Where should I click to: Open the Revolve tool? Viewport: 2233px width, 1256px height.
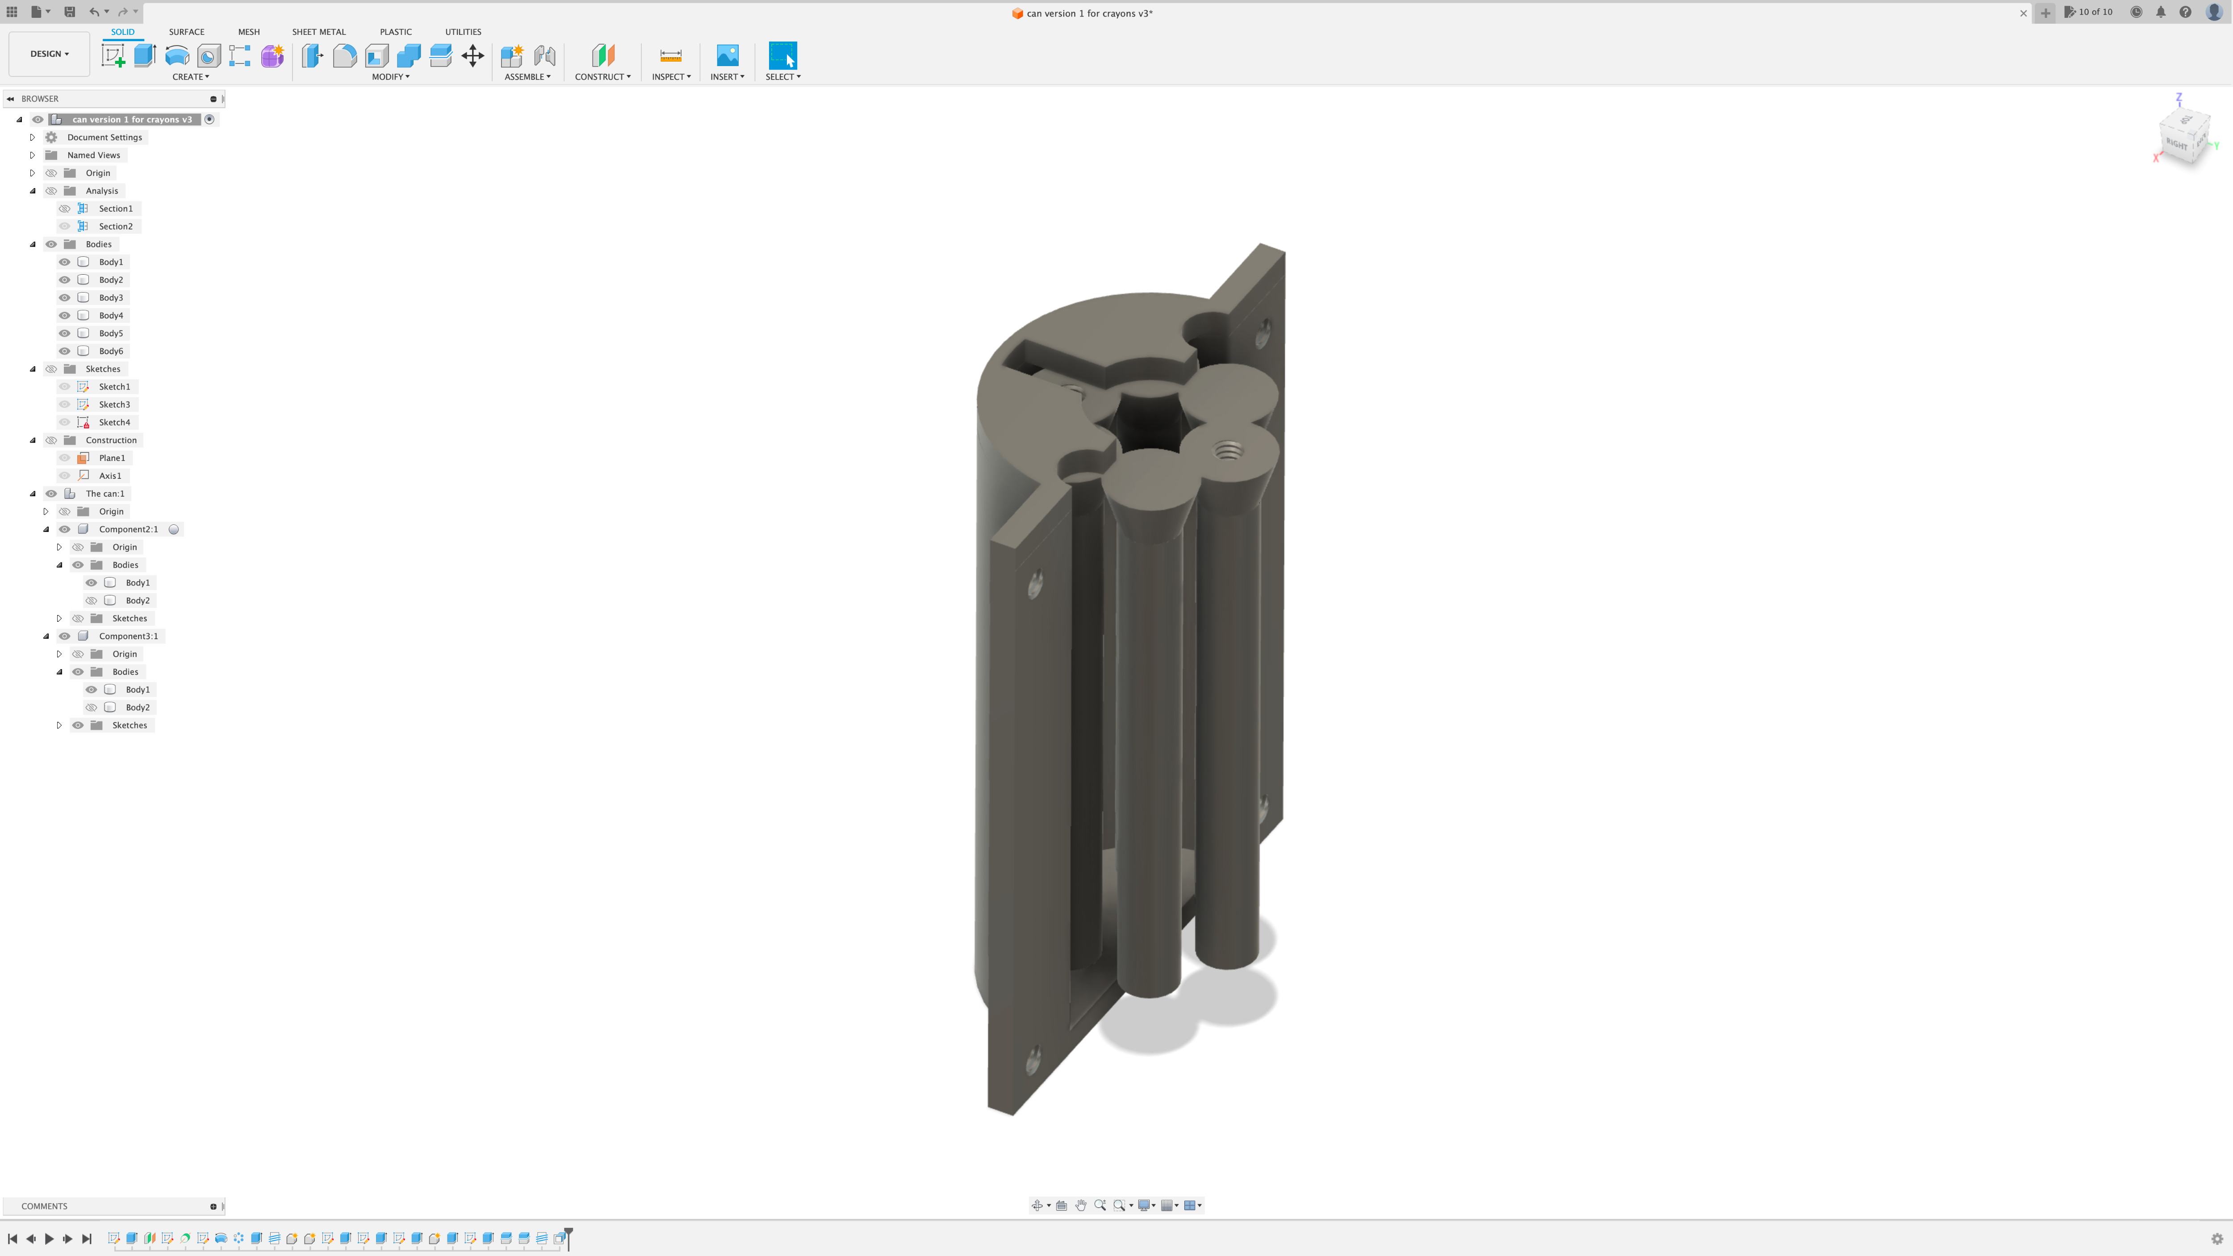pos(177,55)
